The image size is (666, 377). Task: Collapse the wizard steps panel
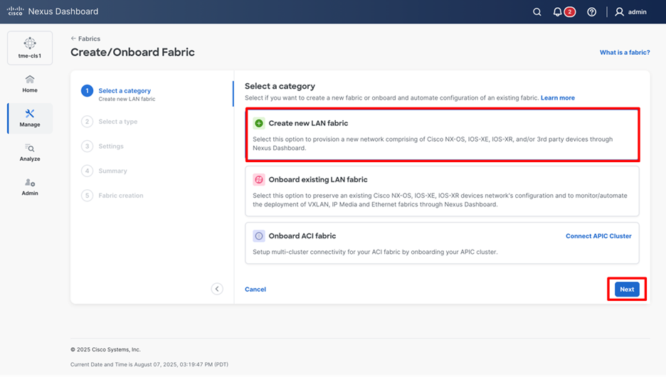217,289
